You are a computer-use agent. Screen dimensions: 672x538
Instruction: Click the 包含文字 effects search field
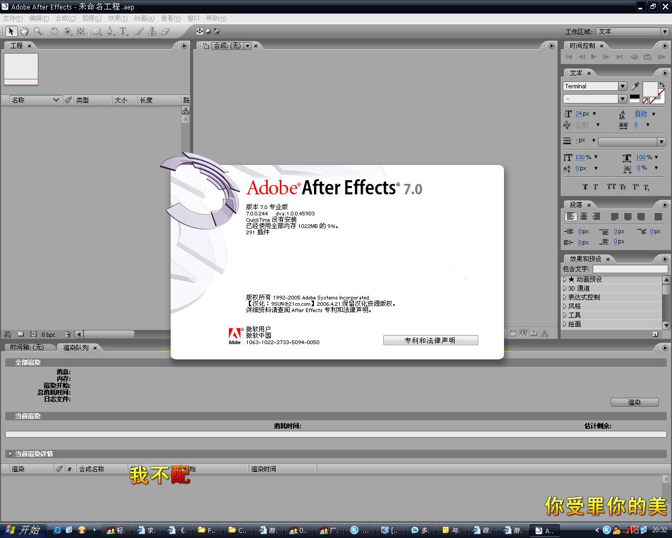coord(630,269)
